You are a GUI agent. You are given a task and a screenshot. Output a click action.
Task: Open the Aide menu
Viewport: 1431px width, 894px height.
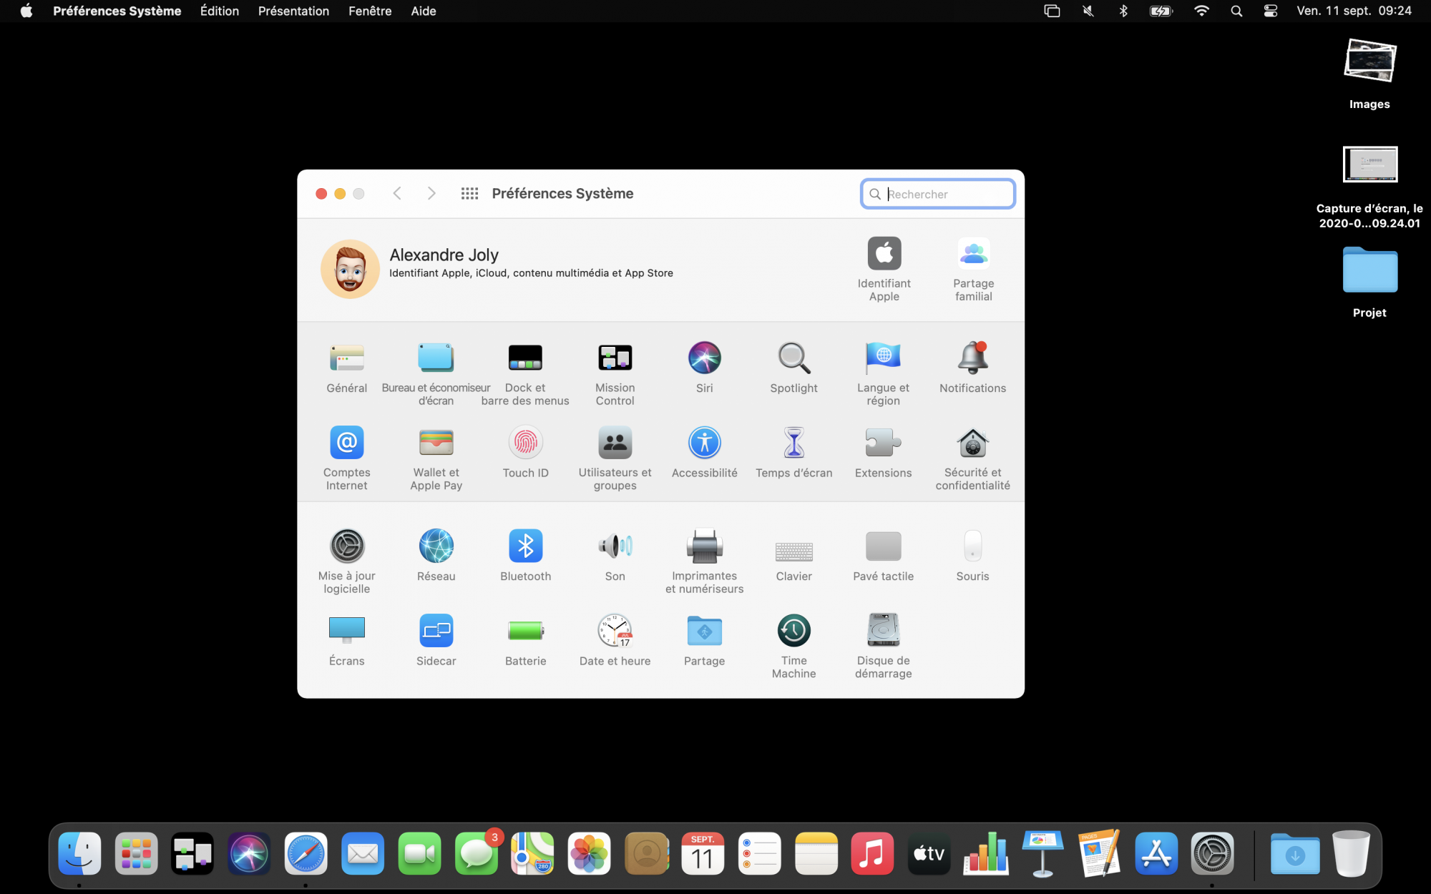tap(424, 11)
